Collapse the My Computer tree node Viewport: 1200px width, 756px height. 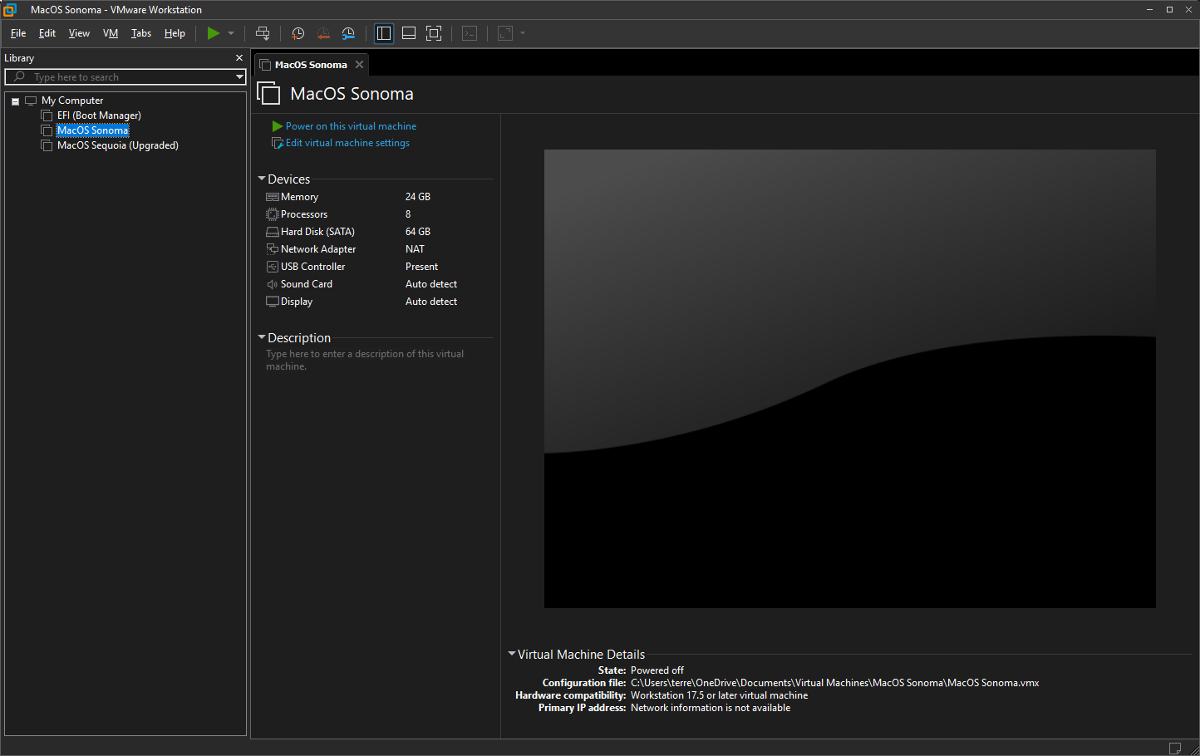pos(15,101)
